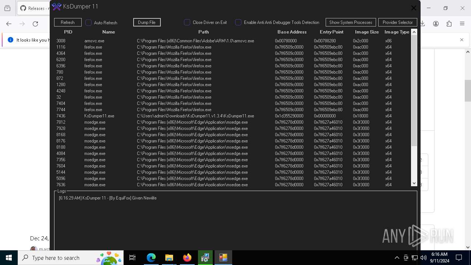Select the armsvc.exe process row
471x265 pixels.
click(232, 41)
